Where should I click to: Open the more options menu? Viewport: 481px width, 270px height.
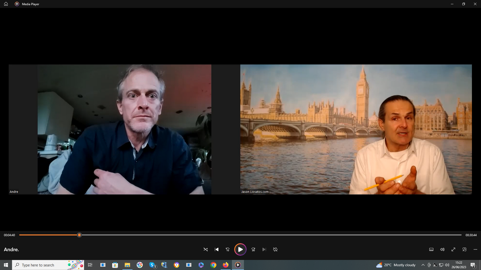475,249
